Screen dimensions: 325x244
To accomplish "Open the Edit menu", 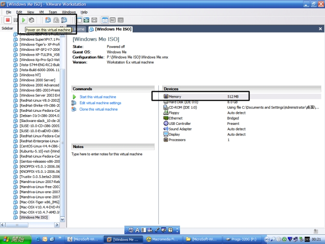I will 19,12.
